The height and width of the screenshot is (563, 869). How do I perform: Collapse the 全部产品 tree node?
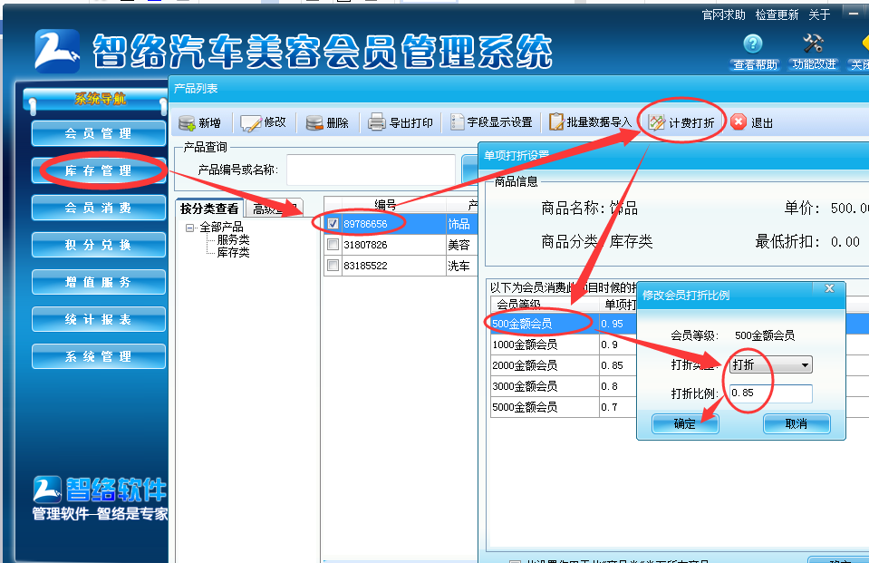pos(190,228)
